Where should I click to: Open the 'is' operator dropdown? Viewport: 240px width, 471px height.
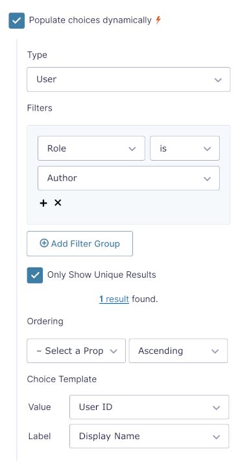point(185,148)
